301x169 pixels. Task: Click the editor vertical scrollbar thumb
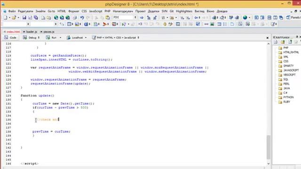pyautogui.click(x=269, y=147)
